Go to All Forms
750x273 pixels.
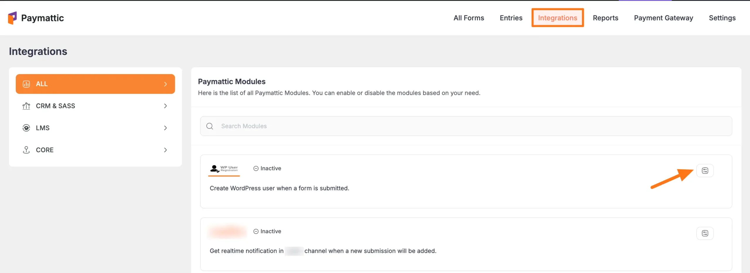[x=468, y=18]
